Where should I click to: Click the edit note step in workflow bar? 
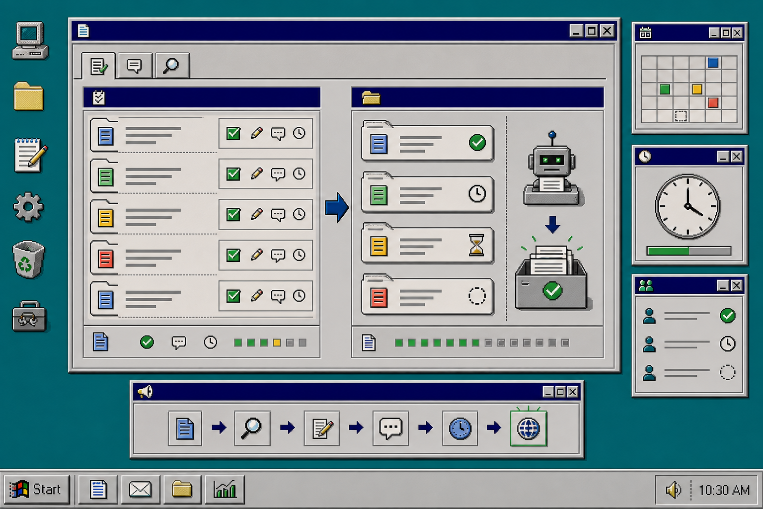point(322,428)
